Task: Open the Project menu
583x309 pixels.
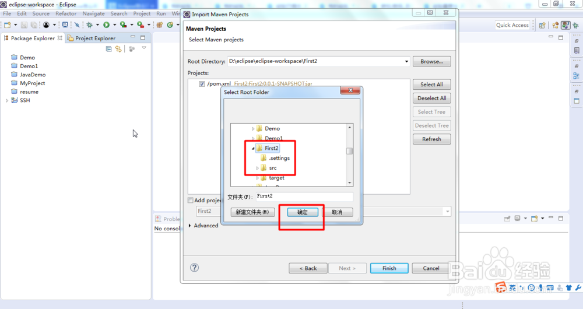Action: (x=142, y=13)
